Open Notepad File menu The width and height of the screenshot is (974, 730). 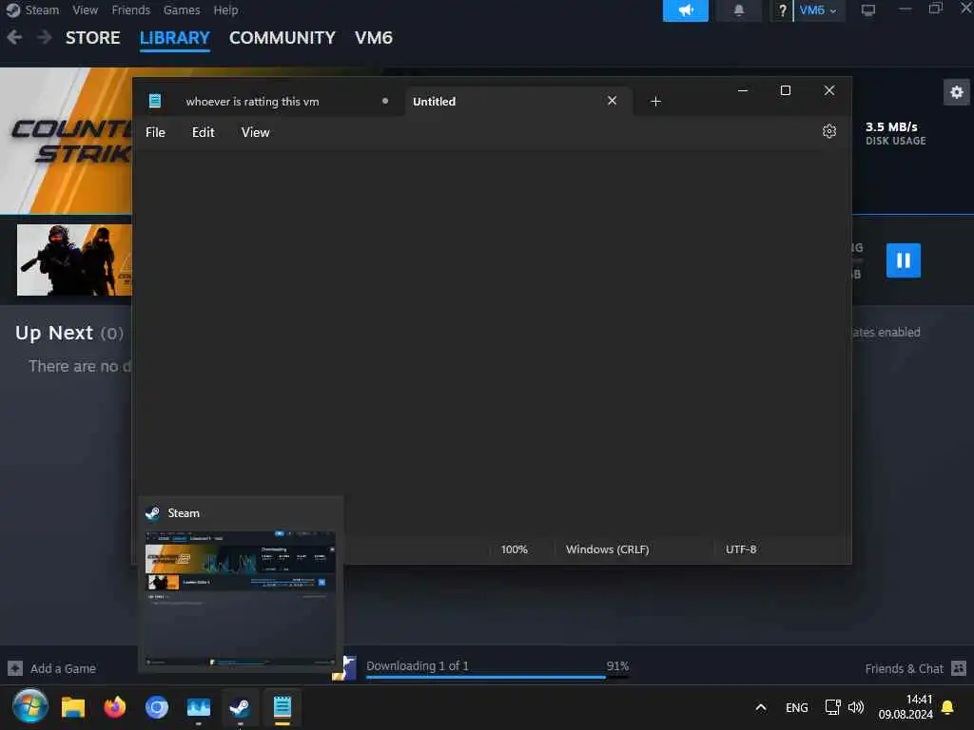[x=155, y=132]
